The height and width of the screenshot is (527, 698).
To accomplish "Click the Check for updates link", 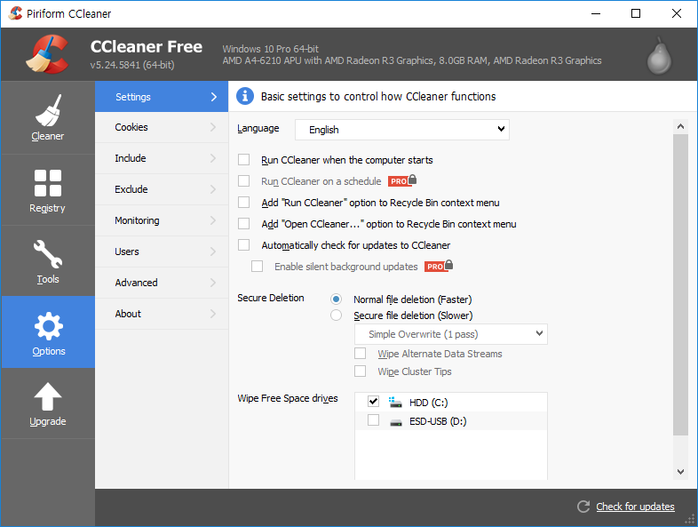I will (635, 507).
